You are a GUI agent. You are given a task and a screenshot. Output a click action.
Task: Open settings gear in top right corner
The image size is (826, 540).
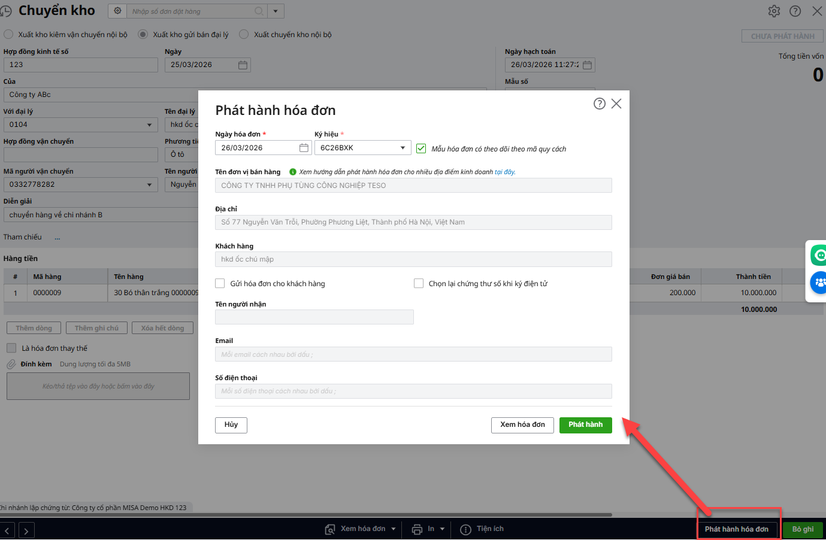pyautogui.click(x=774, y=11)
